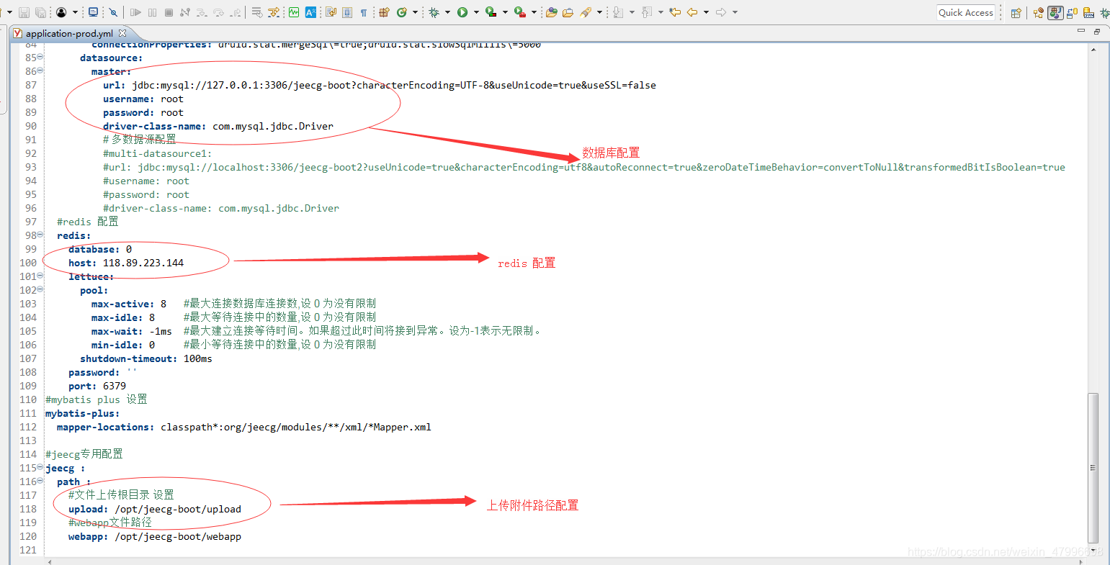Click the New Java Project wizard icon
The width and height of the screenshot is (1110, 565).
click(x=384, y=12)
